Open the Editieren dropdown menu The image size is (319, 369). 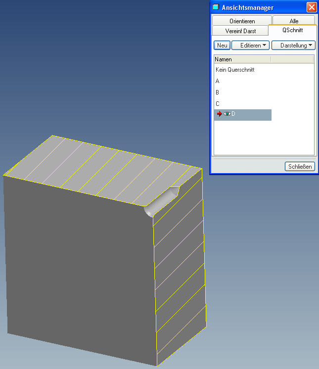(x=251, y=45)
